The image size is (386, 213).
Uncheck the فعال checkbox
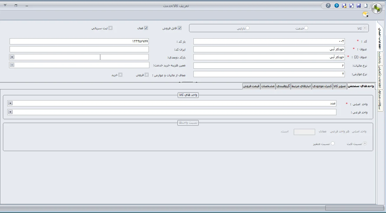pyautogui.click(x=146, y=27)
